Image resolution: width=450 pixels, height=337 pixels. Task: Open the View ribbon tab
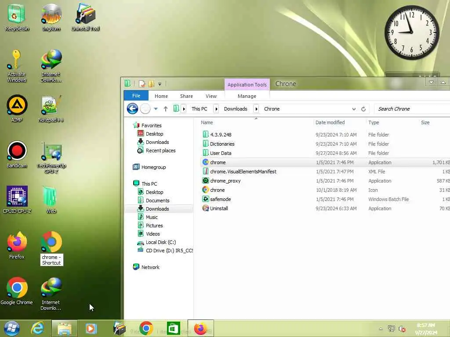click(211, 96)
